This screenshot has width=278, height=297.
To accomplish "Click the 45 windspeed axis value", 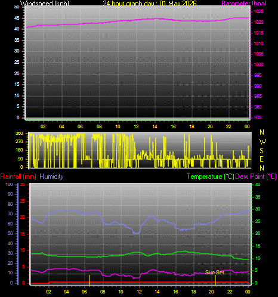I will coord(17,18).
